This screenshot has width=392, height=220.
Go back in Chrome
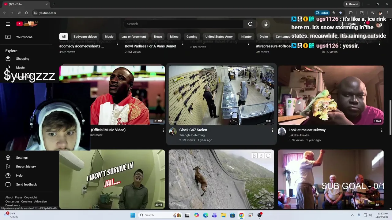[x=4, y=13]
